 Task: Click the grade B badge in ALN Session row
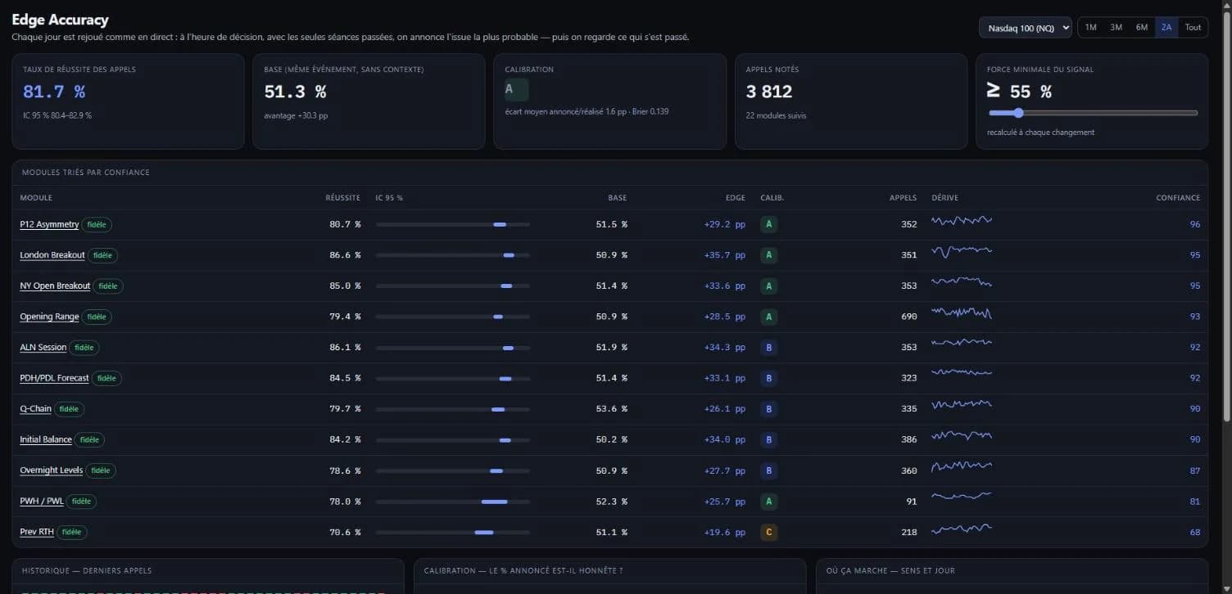click(768, 347)
